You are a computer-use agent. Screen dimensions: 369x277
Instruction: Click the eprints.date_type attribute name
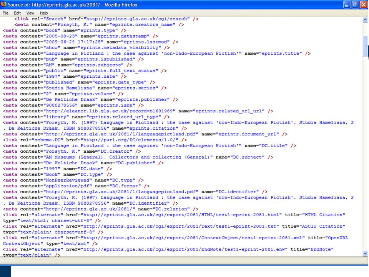click(119, 82)
